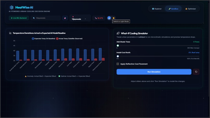Click the '100% (Full Retrofit)' slider label
Image resolution: width=210 pixels, height=118 pixels.
[193, 59]
